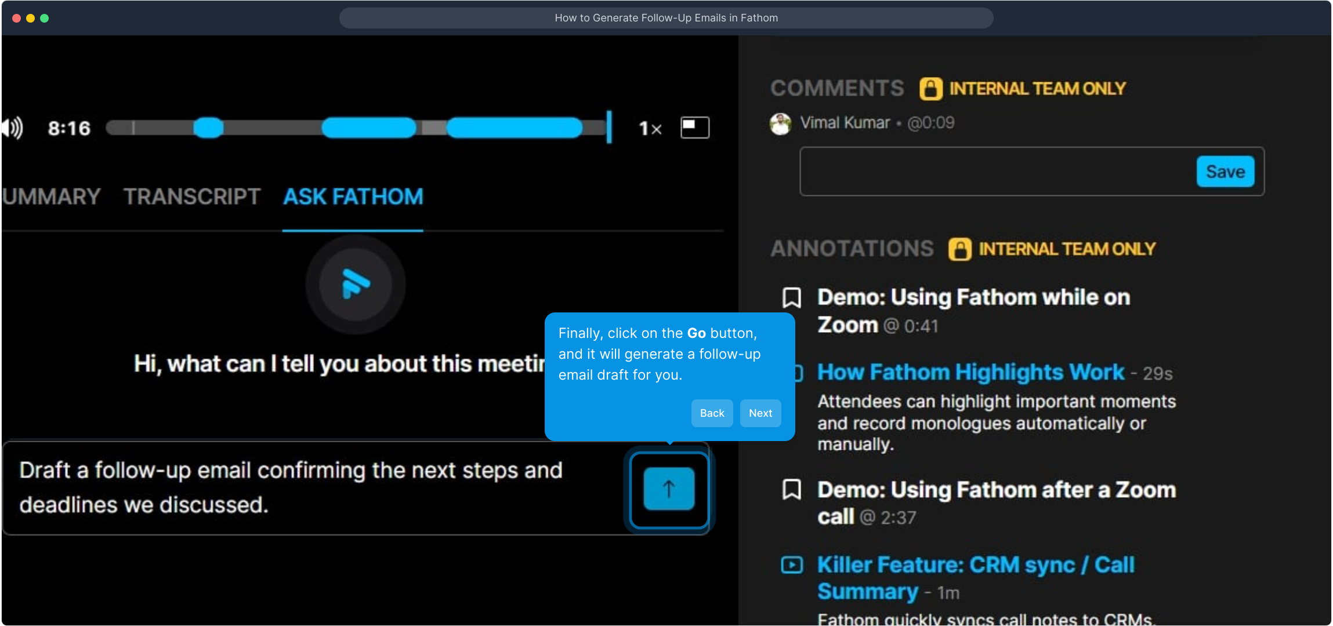Image resolution: width=1333 pixels, height=626 pixels.
Task: Open Demo: Using Fathom after a Zoom call
Action: [997, 503]
